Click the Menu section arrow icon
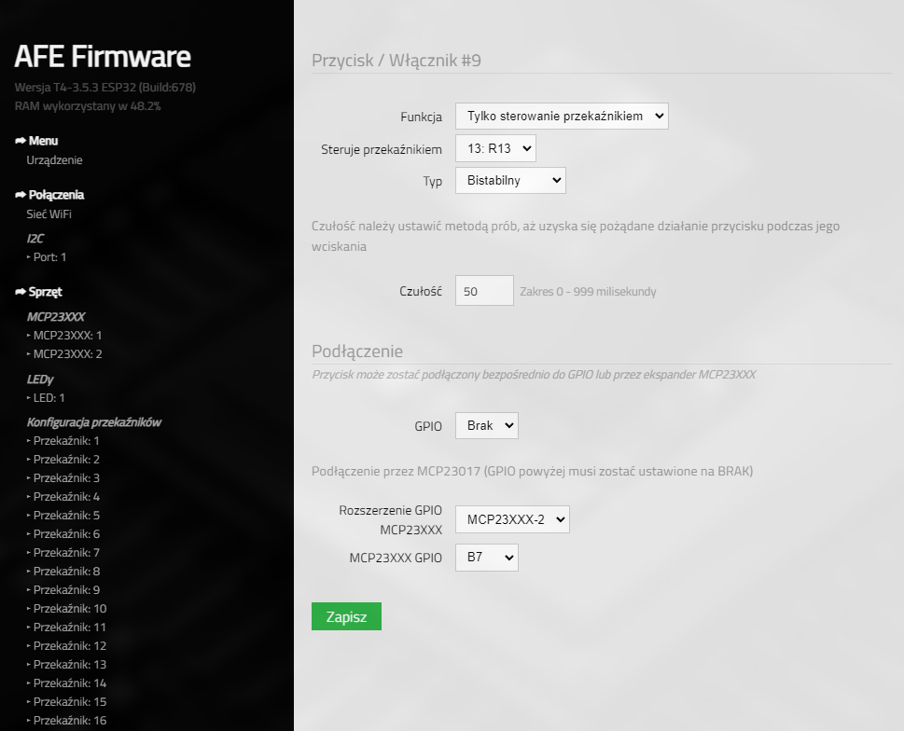904x731 pixels. 21,141
